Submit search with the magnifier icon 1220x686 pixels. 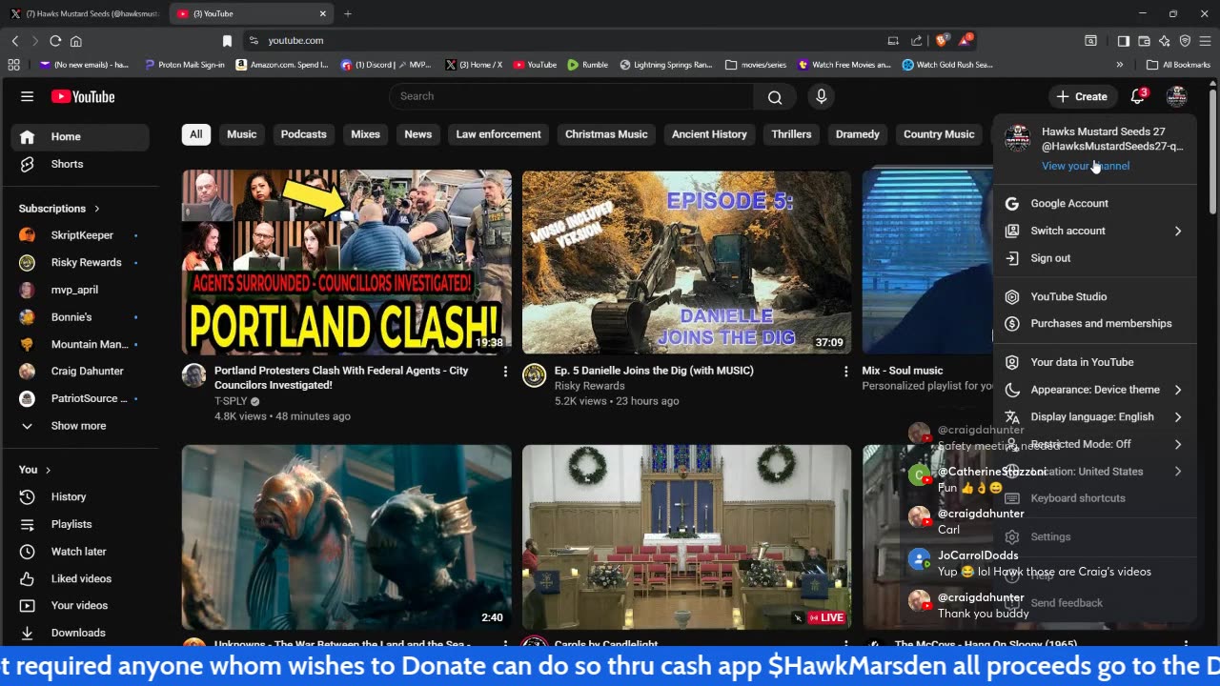point(775,96)
